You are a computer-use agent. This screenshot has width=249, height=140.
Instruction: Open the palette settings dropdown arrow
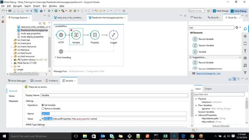240,27
